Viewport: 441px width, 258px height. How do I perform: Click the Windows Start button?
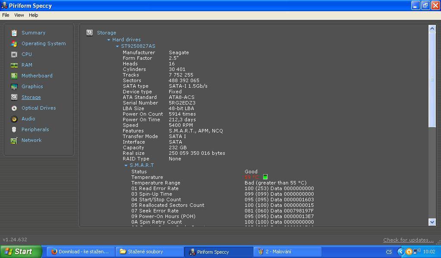tap(21, 252)
